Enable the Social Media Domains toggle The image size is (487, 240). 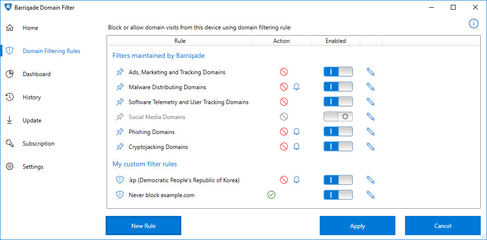338,117
